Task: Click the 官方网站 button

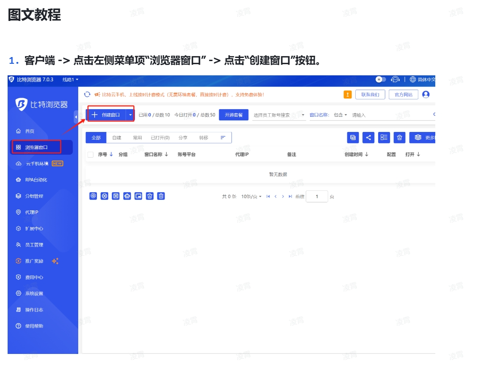Action: pyautogui.click(x=403, y=95)
